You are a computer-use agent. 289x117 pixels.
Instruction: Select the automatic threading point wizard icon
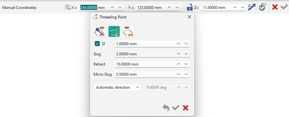[x=100, y=31]
